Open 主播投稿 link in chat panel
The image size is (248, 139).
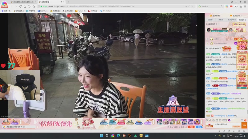(x=215, y=16)
